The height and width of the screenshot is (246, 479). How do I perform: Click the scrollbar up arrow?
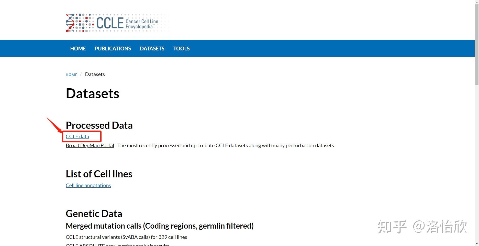click(x=477, y=2)
